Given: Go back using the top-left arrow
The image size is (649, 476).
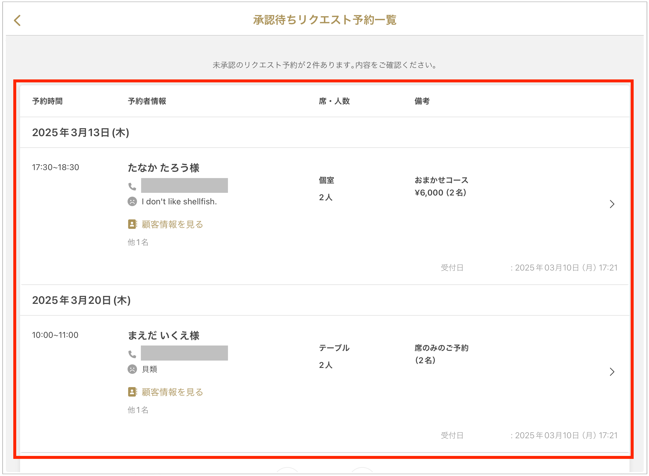Looking at the screenshot, I should (x=17, y=21).
